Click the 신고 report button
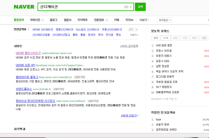Image resolution: width=209 pixels, height=138 pixels. (131, 30)
